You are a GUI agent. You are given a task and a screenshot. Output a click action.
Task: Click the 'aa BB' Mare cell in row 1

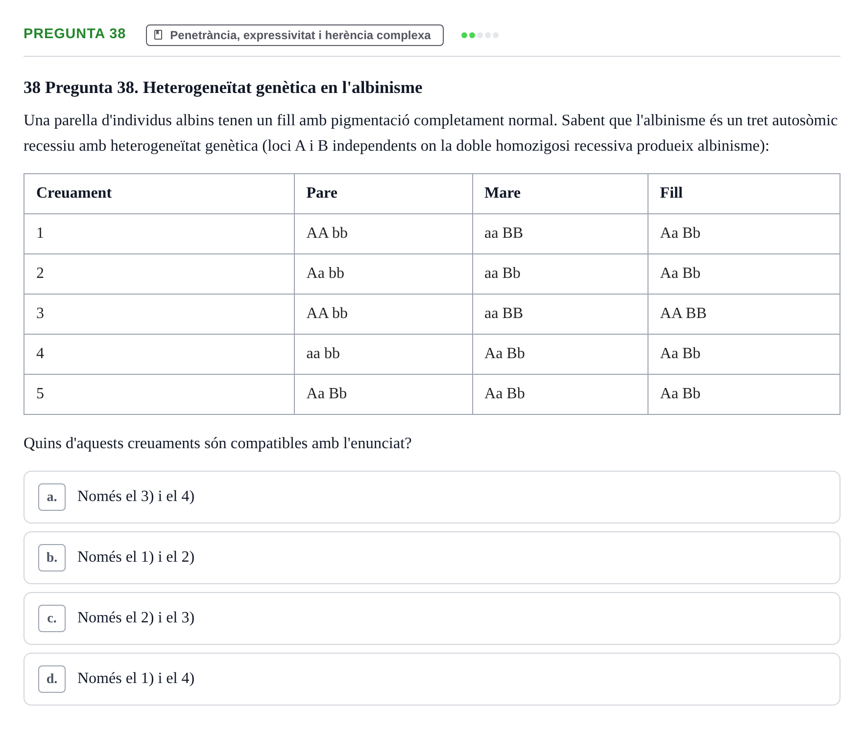560,234
